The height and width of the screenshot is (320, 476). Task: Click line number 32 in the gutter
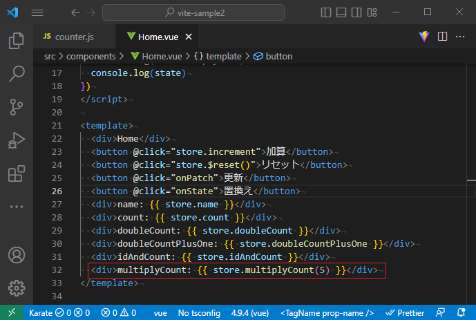pyautogui.click(x=57, y=270)
